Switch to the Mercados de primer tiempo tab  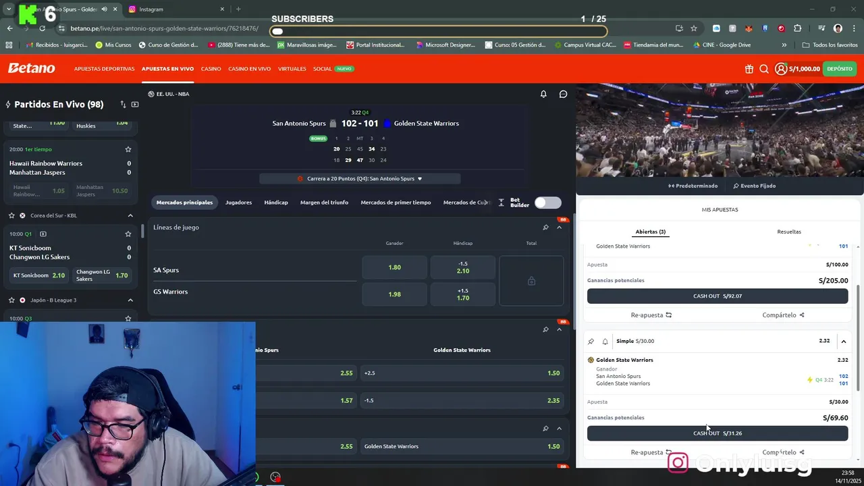pyautogui.click(x=396, y=202)
